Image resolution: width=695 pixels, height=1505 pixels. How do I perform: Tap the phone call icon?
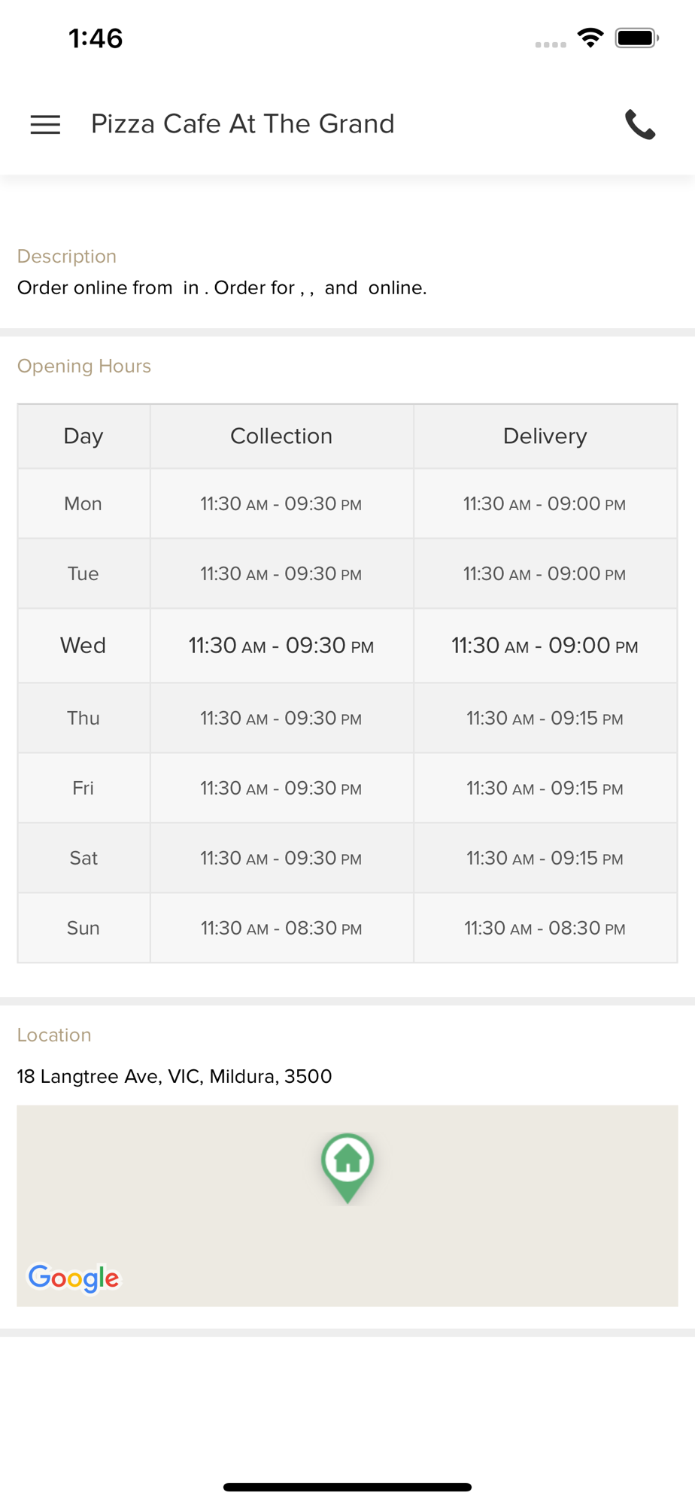coord(640,124)
